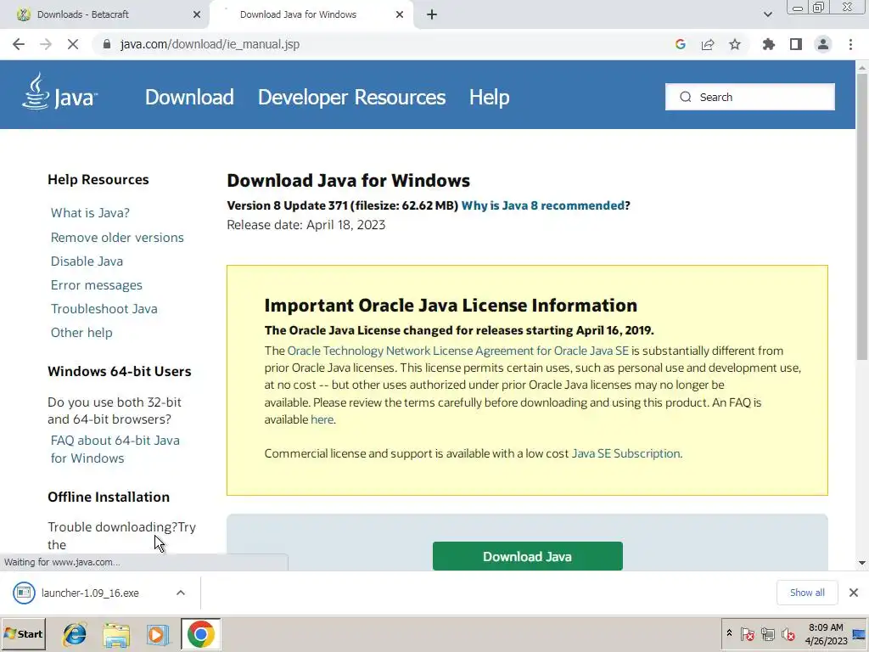869x652 pixels.
Task: Open the Chrome profile avatar icon
Action: (x=823, y=44)
